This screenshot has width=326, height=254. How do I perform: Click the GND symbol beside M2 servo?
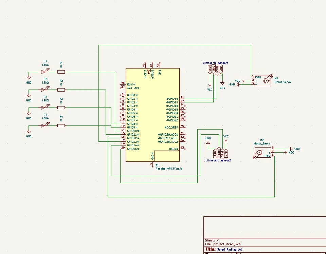point(291,149)
